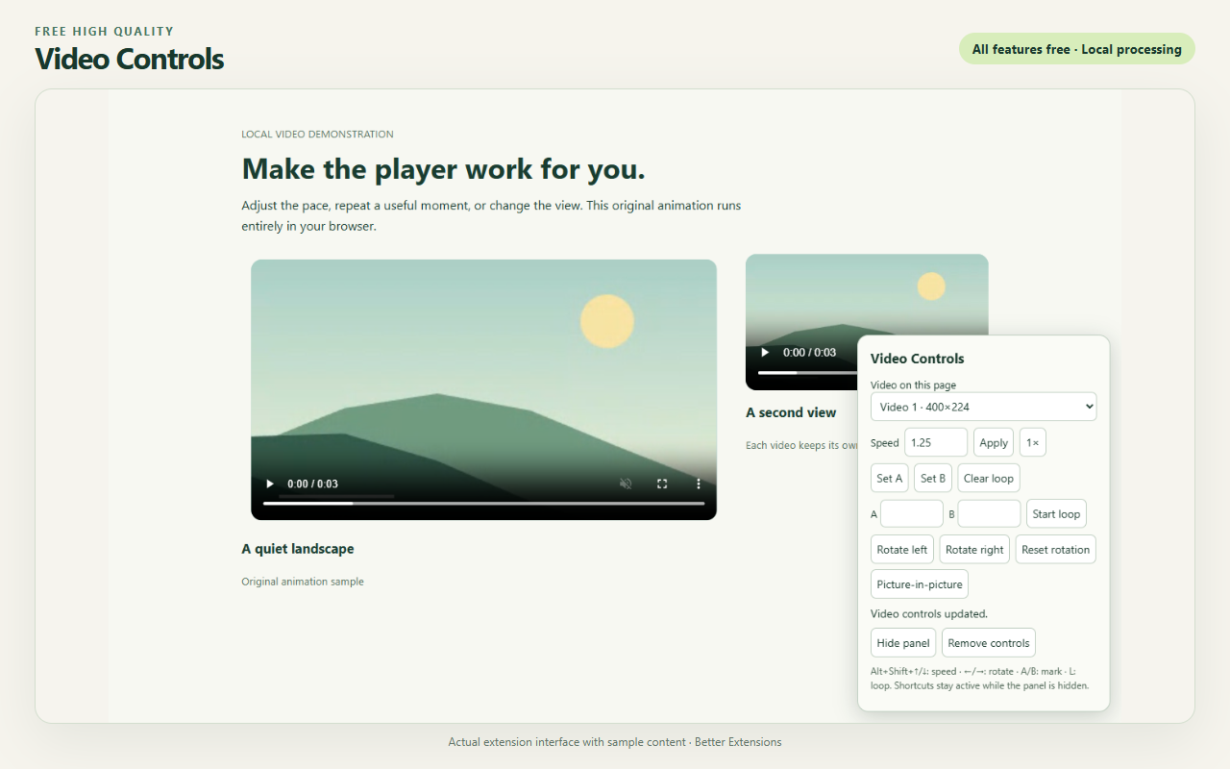Click the 'LOCAL VIDEO DEMONSTRATION' label
This screenshot has width=1230, height=769.
pyautogui.click(x=317, y=135)
